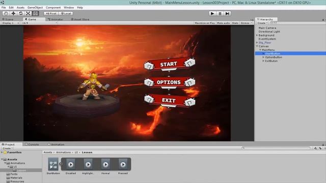Screen dimensions: 326x183
Task: Select Main Camera in Hierarchy
Action: pos(267,28)
